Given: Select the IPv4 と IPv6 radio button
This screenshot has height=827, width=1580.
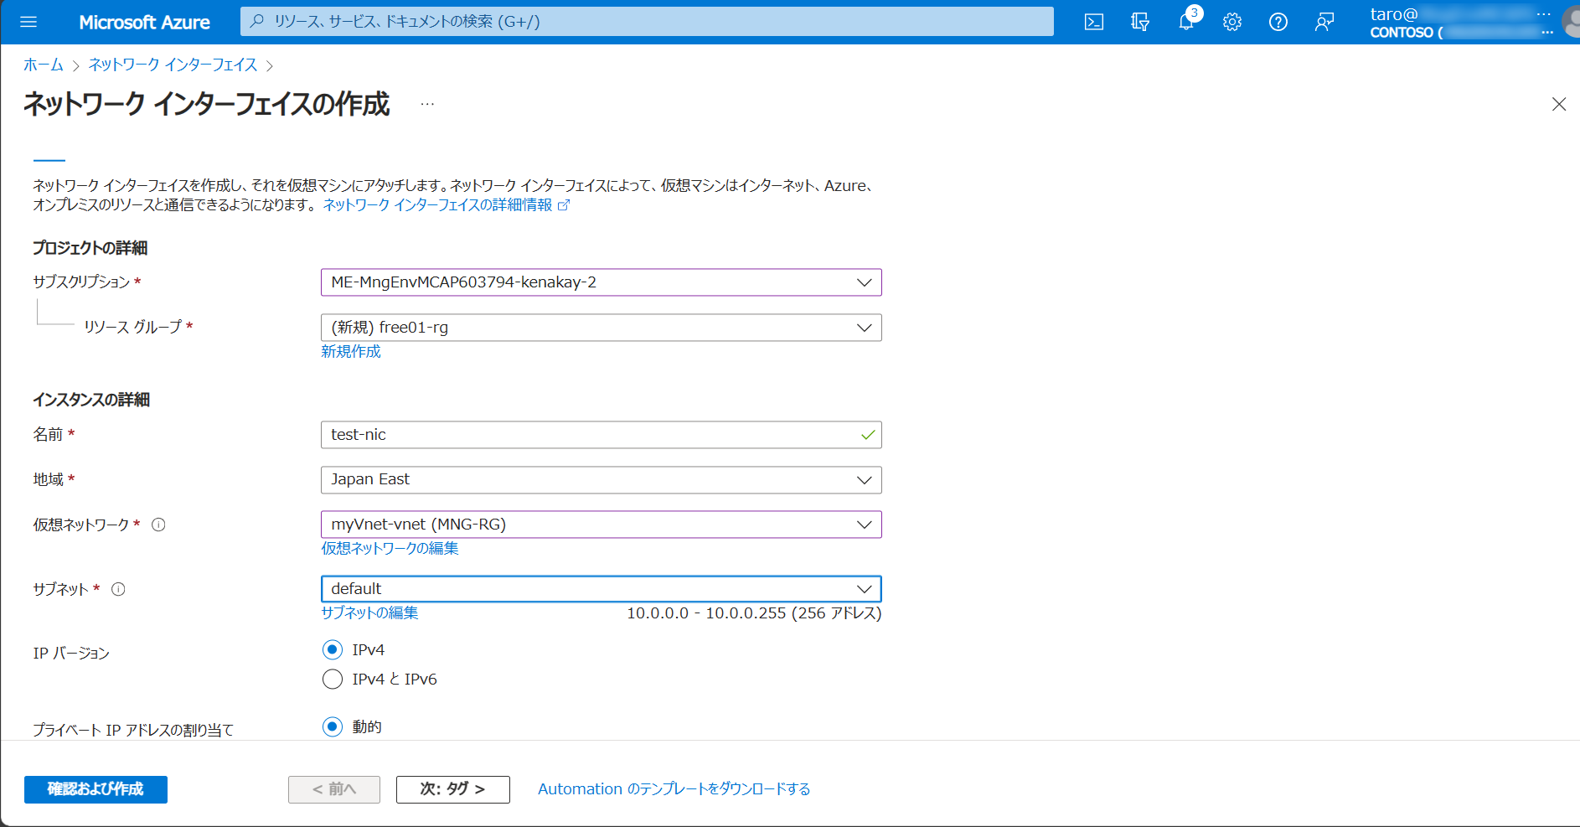Looking at the screenshot, I should 333,679.
